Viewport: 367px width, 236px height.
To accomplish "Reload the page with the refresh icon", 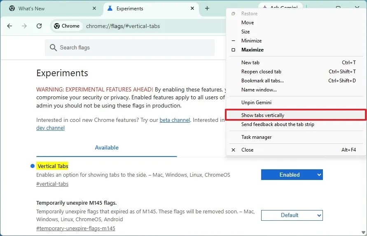I will [x=39, y=26].
